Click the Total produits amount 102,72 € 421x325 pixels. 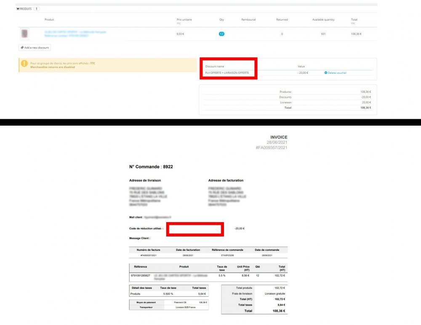(280, 288)
